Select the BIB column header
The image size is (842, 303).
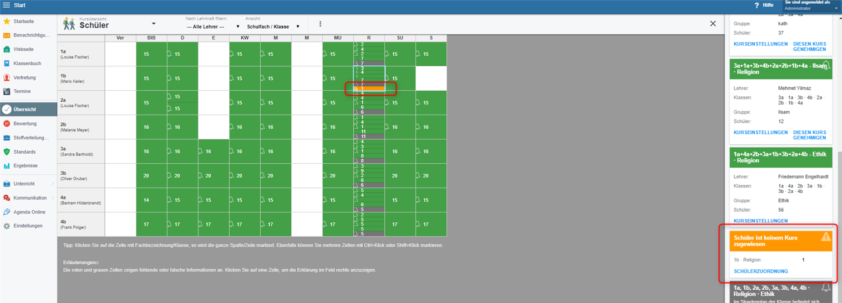pos(151,38)
